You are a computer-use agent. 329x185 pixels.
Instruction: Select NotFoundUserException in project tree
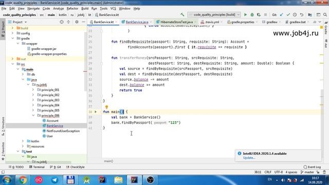coord(63,131)
